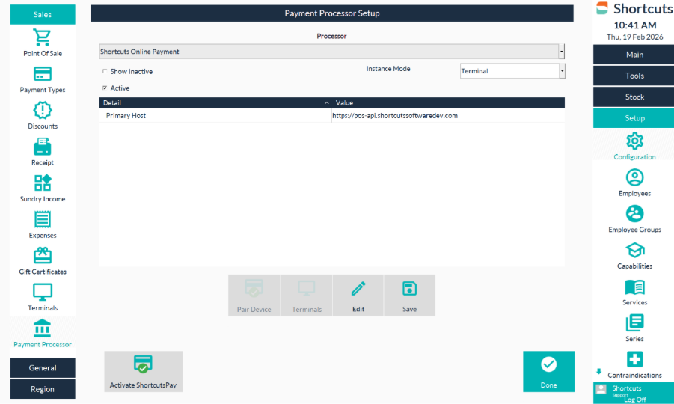Click the 10:41 AM clock

tap(635, 25)
